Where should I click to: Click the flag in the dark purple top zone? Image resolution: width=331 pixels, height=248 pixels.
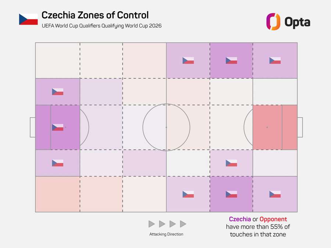(x=231, y=61)
